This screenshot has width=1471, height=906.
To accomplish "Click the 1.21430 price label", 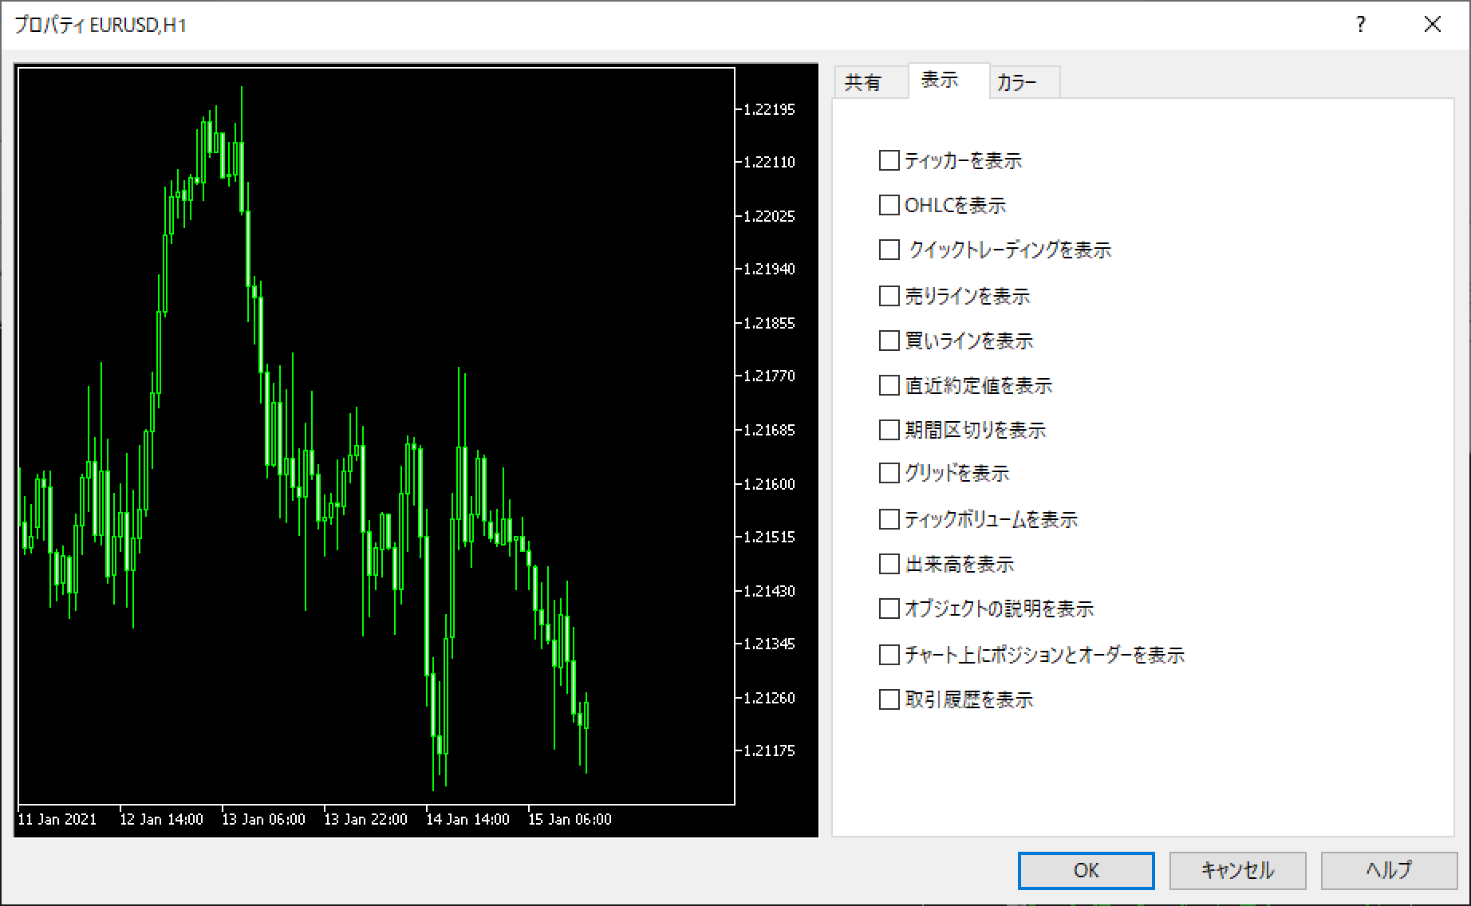I will [769, 592].
